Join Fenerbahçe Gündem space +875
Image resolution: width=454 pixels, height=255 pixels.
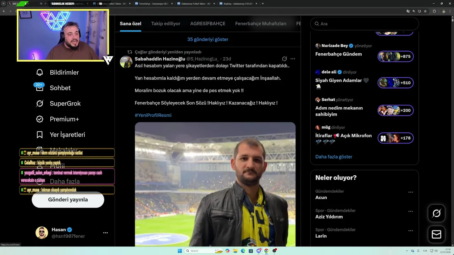(x=395, y=57)
